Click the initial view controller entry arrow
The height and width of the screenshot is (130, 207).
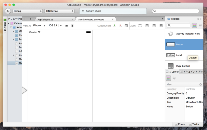[24, 90]
